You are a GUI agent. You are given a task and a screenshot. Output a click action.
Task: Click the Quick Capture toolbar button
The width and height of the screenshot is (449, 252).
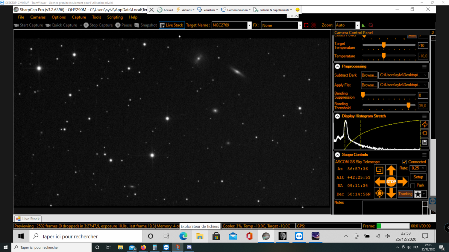(61, 25)
